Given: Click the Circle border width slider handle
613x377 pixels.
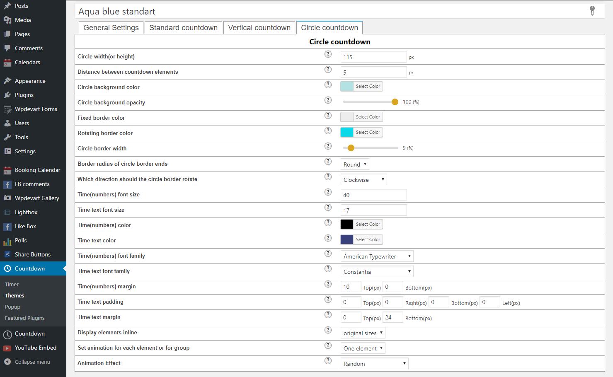Looking at the screenshot, I should [x=351, y=148].
